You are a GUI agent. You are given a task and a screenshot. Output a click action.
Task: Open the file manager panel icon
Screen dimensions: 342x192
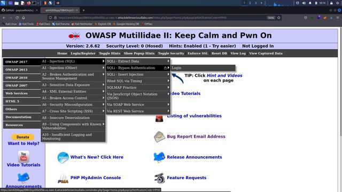point(17,3)
